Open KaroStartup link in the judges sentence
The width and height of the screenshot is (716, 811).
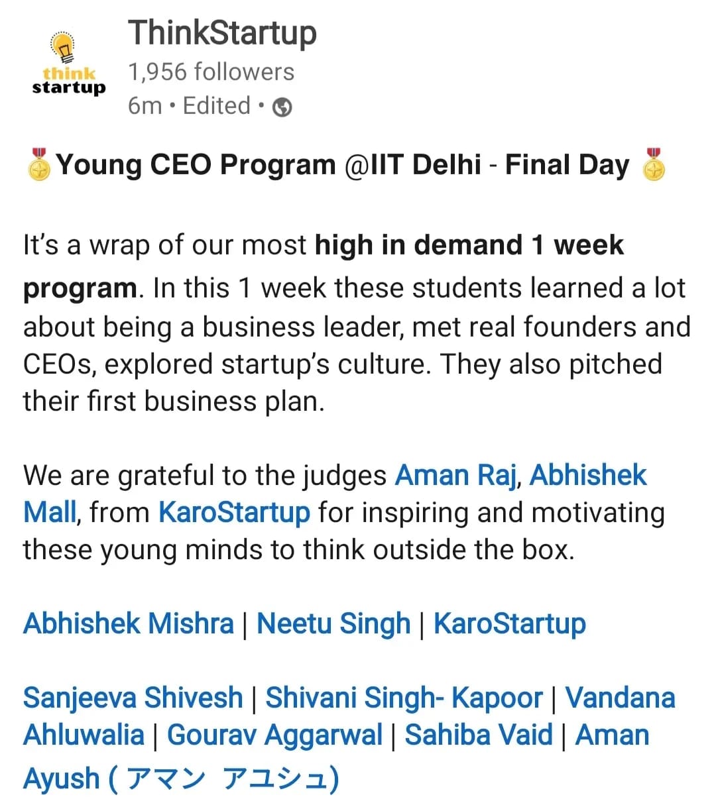[x=234, y=512]
